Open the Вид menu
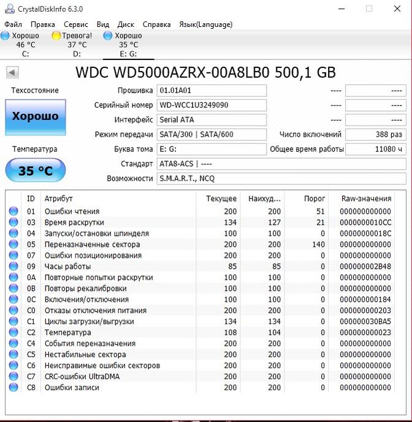 pyautogui.click(x=103, y=24)
